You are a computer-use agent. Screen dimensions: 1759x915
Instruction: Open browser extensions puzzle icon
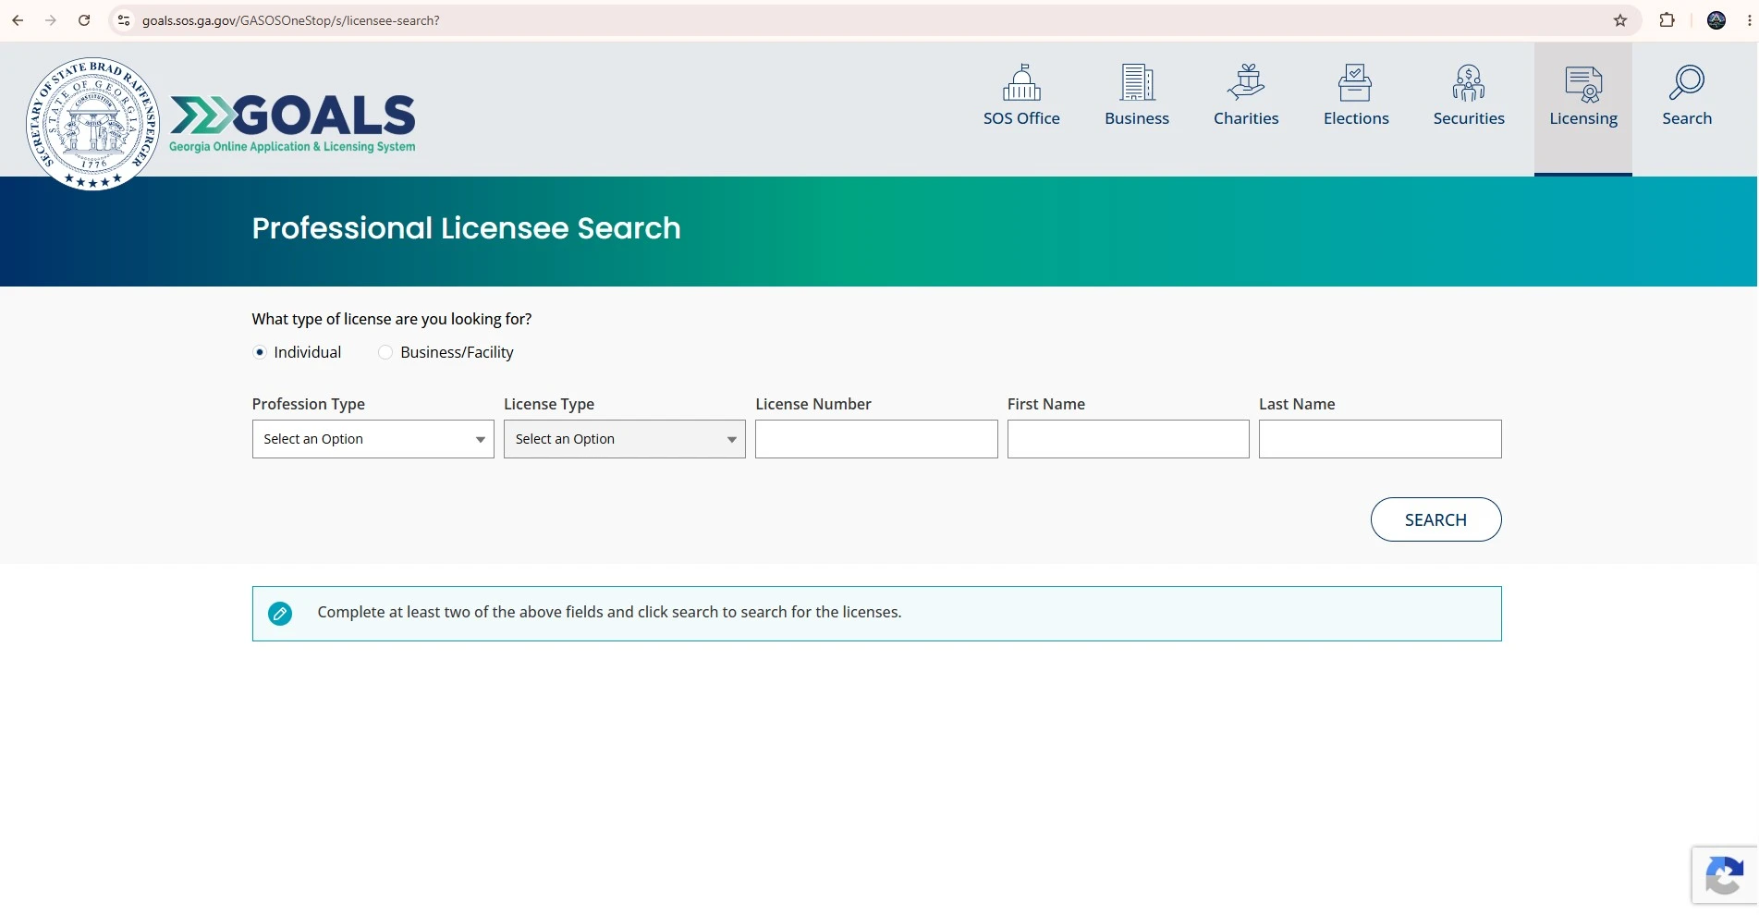pyautogui.click(x=1667, y=20)
